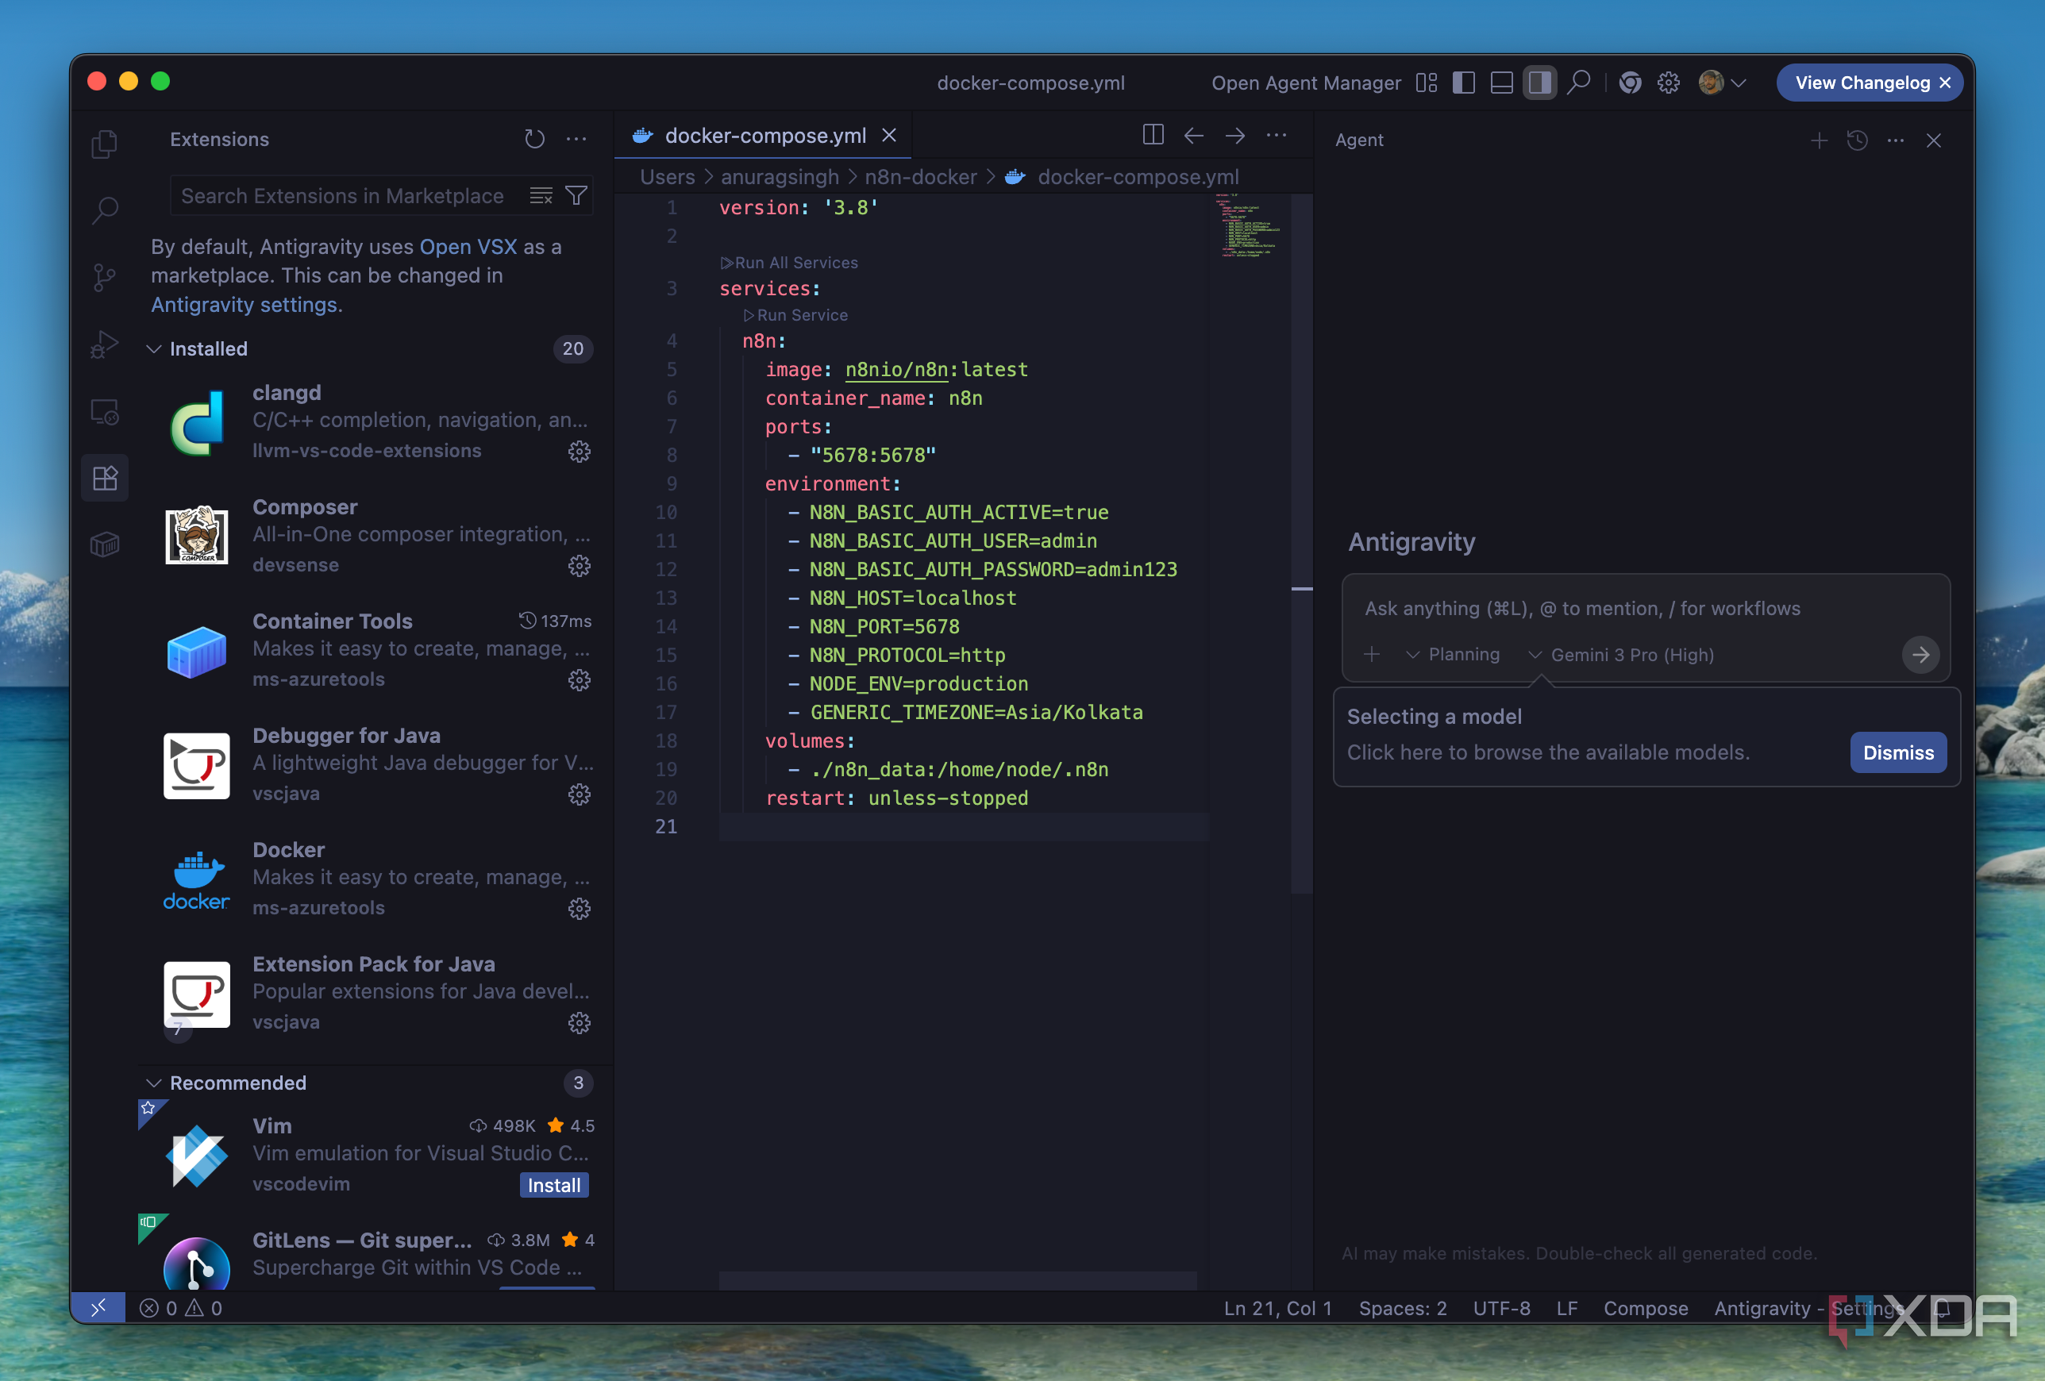Select the docker-compose.yml editor tab
The height and width of the screenshot is (1381, 2045).
click(764, 136)
